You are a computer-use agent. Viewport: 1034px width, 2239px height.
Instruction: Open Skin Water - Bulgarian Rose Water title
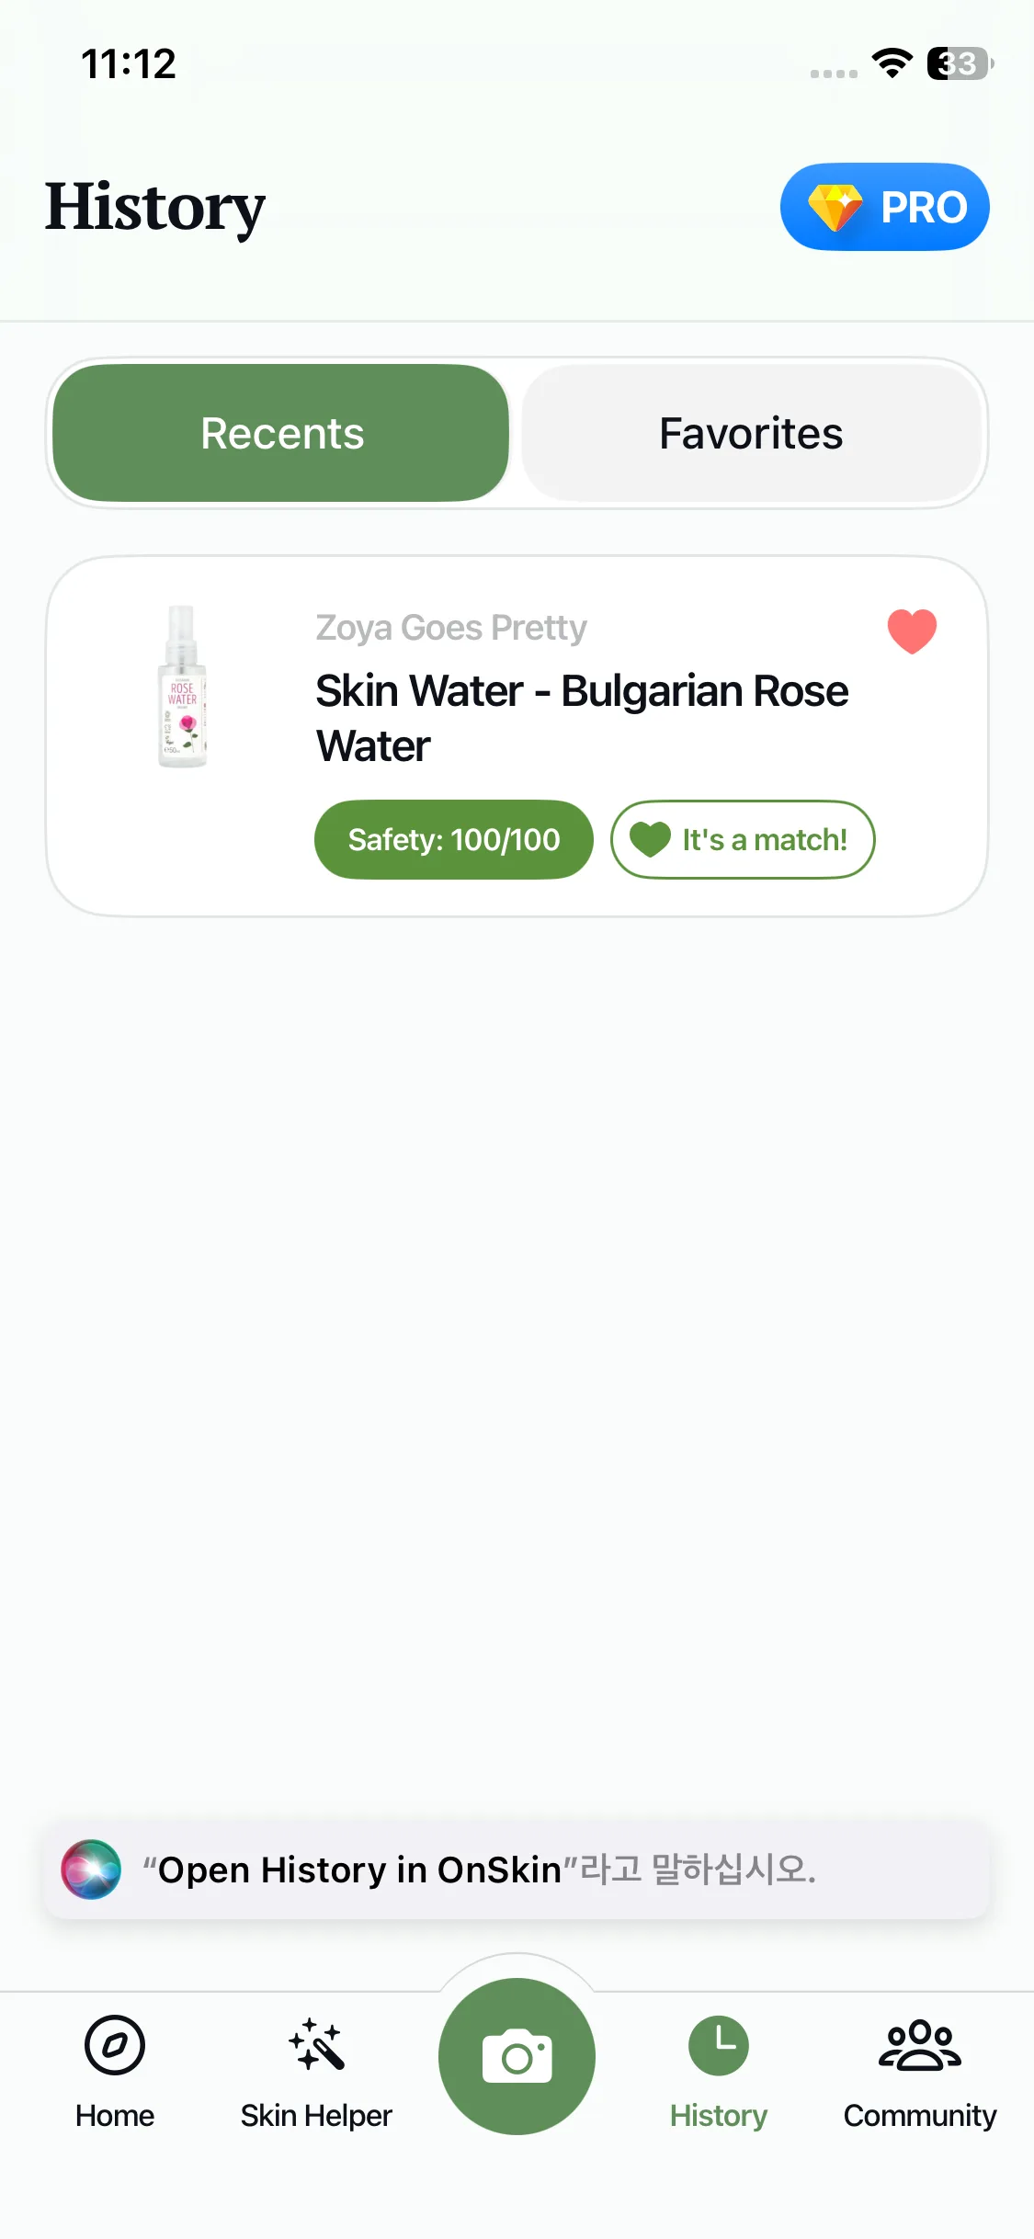pyautogui.click(x=582, y=718)
